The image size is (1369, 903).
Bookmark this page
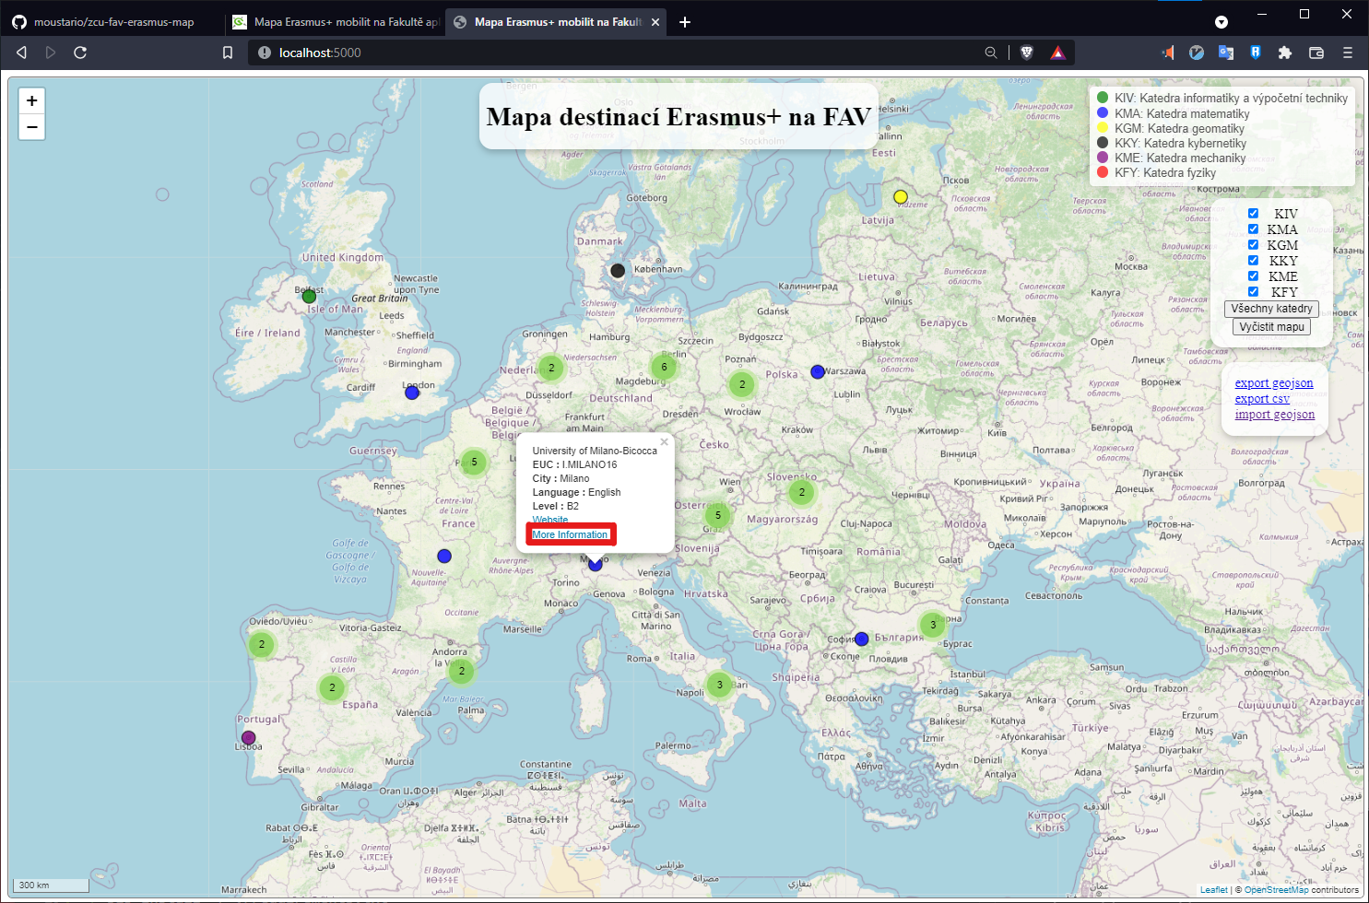tap(228, 53)
